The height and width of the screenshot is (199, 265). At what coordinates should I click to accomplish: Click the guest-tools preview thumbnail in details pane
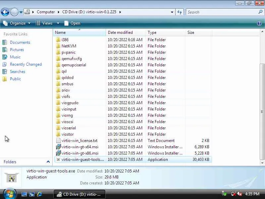click(x=12, y=177)
